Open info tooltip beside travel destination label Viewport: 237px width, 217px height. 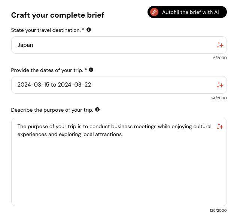(89, 30)
